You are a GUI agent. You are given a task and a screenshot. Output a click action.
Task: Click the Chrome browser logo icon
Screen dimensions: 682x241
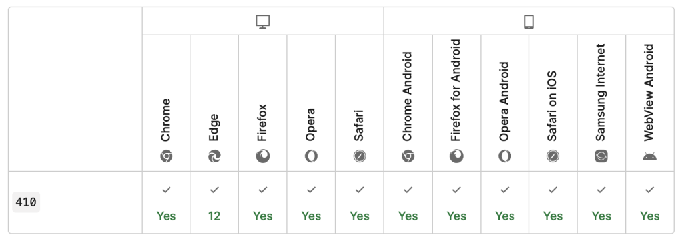166,156
